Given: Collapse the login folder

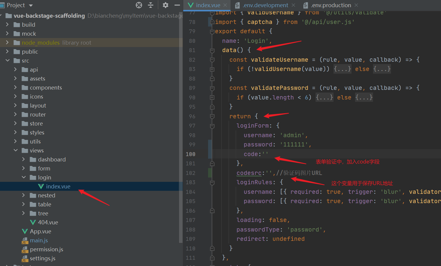Looking at the screenshot, I should click(24, 177).
